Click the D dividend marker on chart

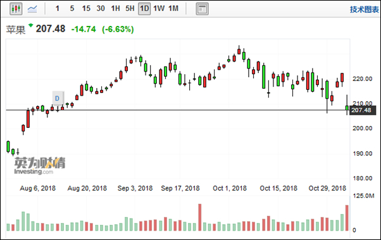(58, 98)
